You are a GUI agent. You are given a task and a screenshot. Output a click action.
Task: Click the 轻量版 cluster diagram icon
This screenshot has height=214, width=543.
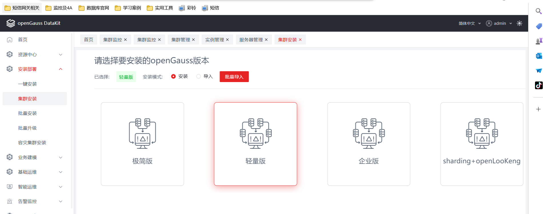coord(256,133)
